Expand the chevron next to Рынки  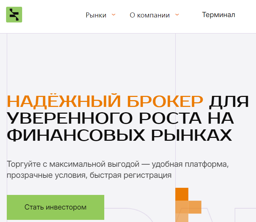pos(114,15)
